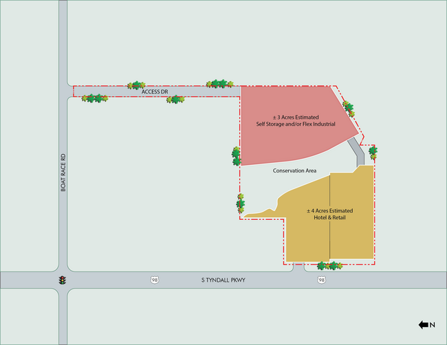The image size is (447, 345).
Task: Click the trees left of the red parcel
Action: coord(237,157)
